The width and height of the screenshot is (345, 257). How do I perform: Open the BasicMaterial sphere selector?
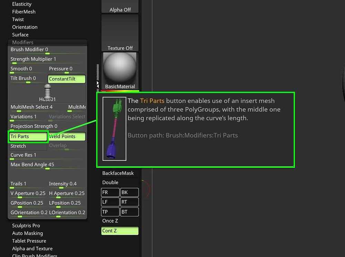click(x=120, y=71)
